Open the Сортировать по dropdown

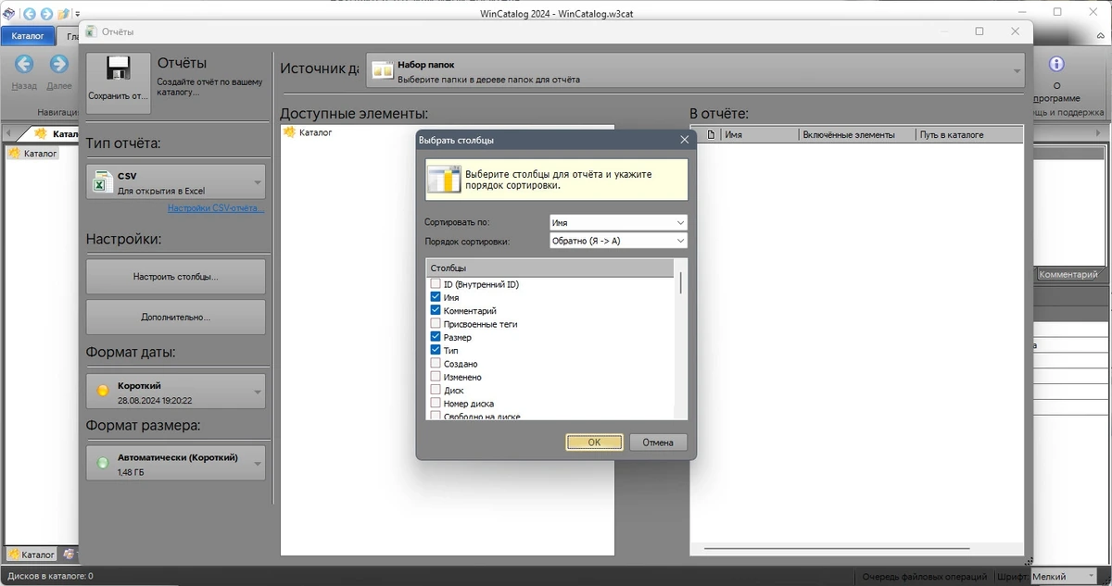pos(617,222)
